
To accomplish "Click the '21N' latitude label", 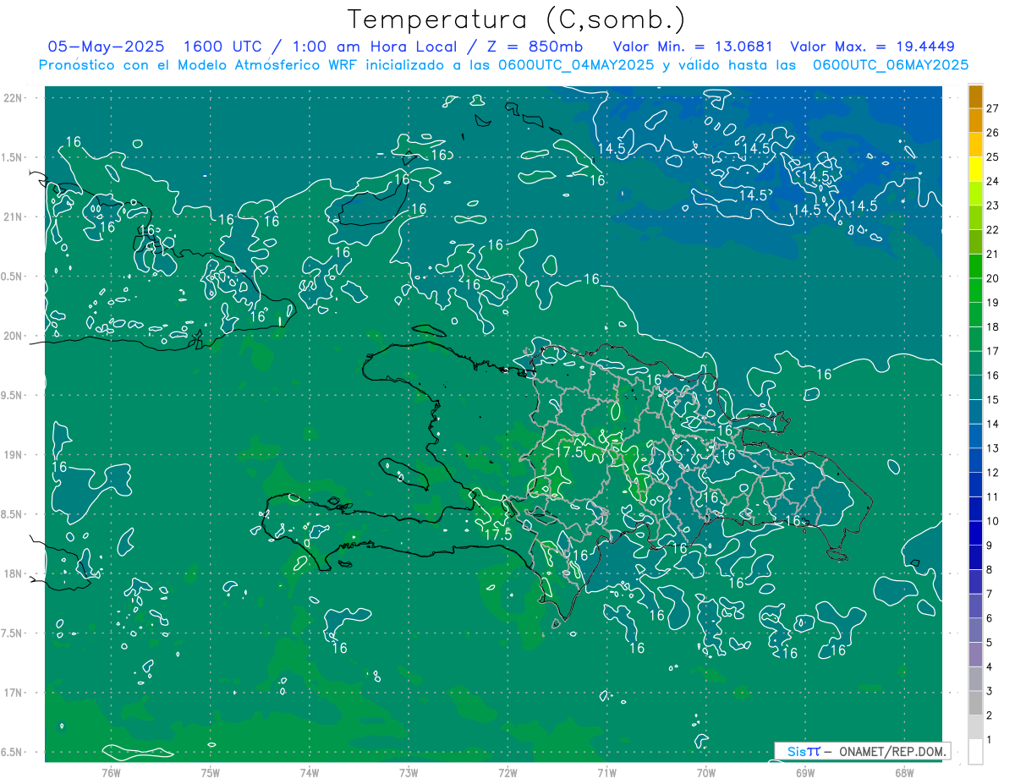I will 14,217.
